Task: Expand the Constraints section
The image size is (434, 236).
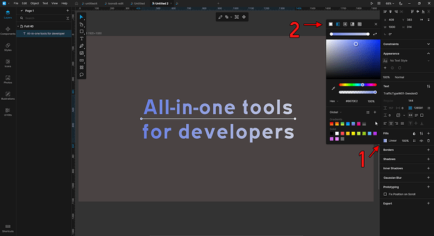Action: coord(428,44)
